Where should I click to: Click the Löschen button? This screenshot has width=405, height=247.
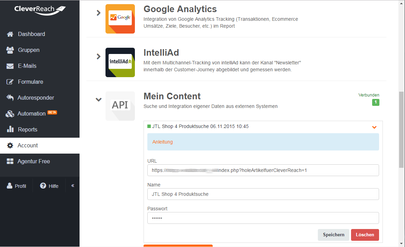click(365, 235)
